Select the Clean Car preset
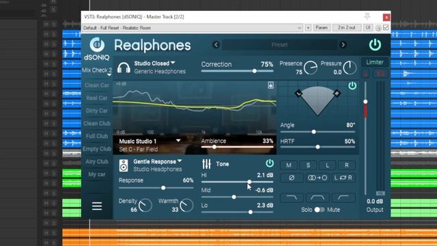437x246 pixels. [97, 85]
